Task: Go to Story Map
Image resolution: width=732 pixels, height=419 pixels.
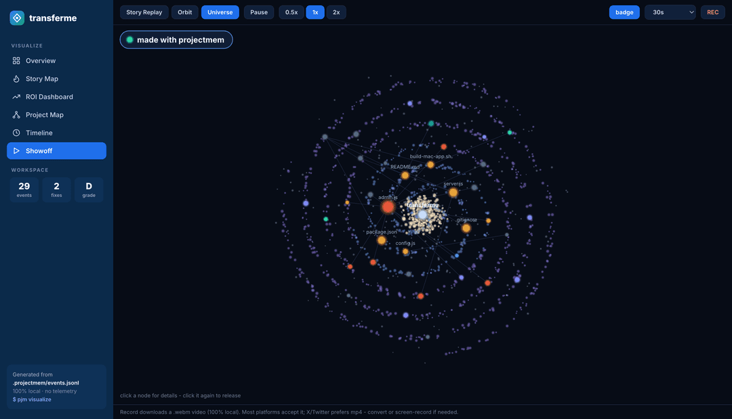Action: [56, 79]
